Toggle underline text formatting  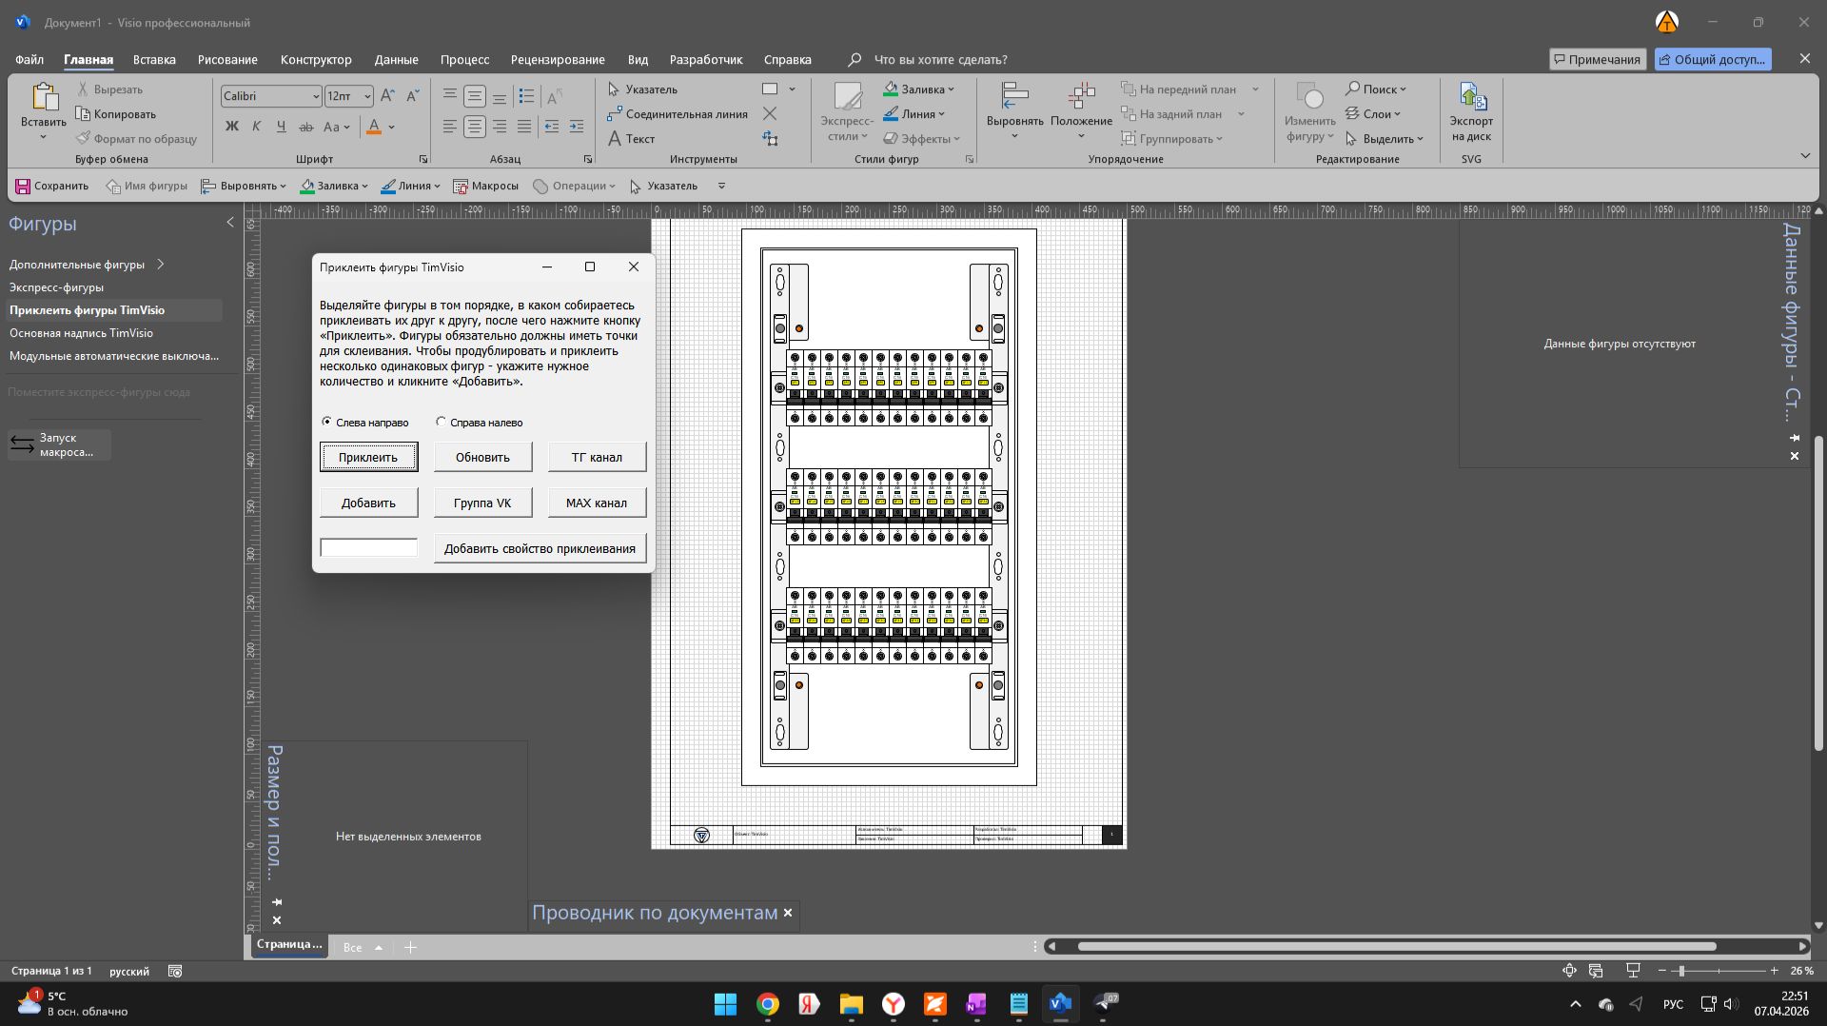point(281,127)
